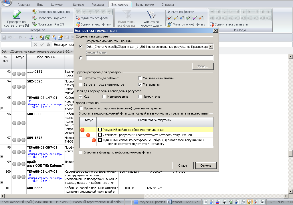Open the renumber icon dropdown arrow

36,38
